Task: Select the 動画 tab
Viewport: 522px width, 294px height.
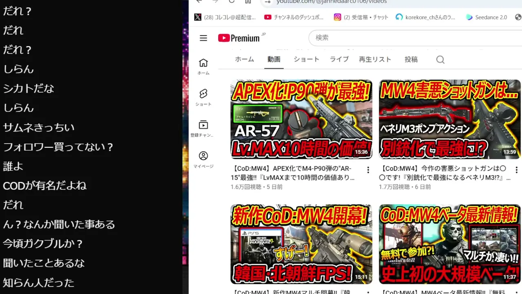Action: 274,59
